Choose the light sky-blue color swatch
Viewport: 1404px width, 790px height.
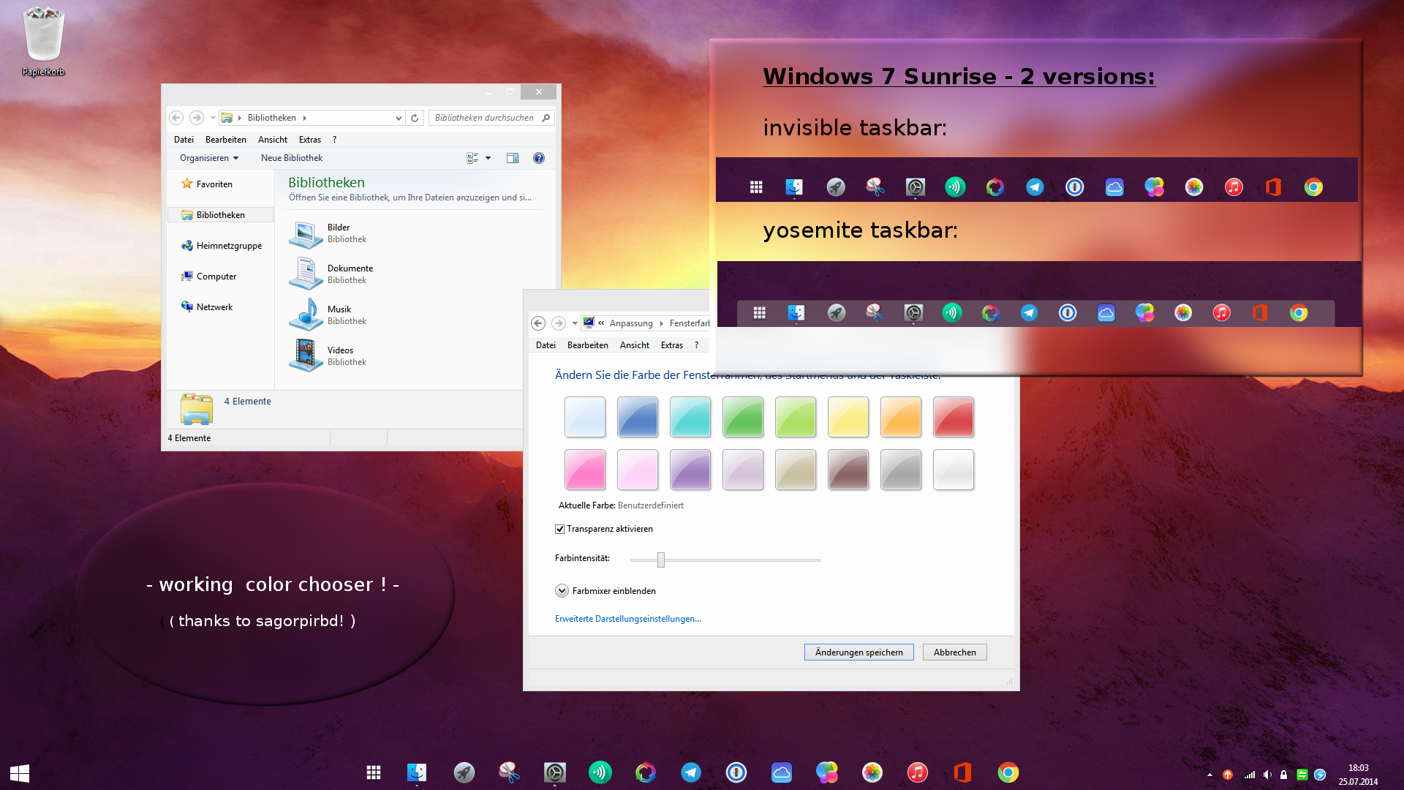pyautogui.click(x=585, y=417)
